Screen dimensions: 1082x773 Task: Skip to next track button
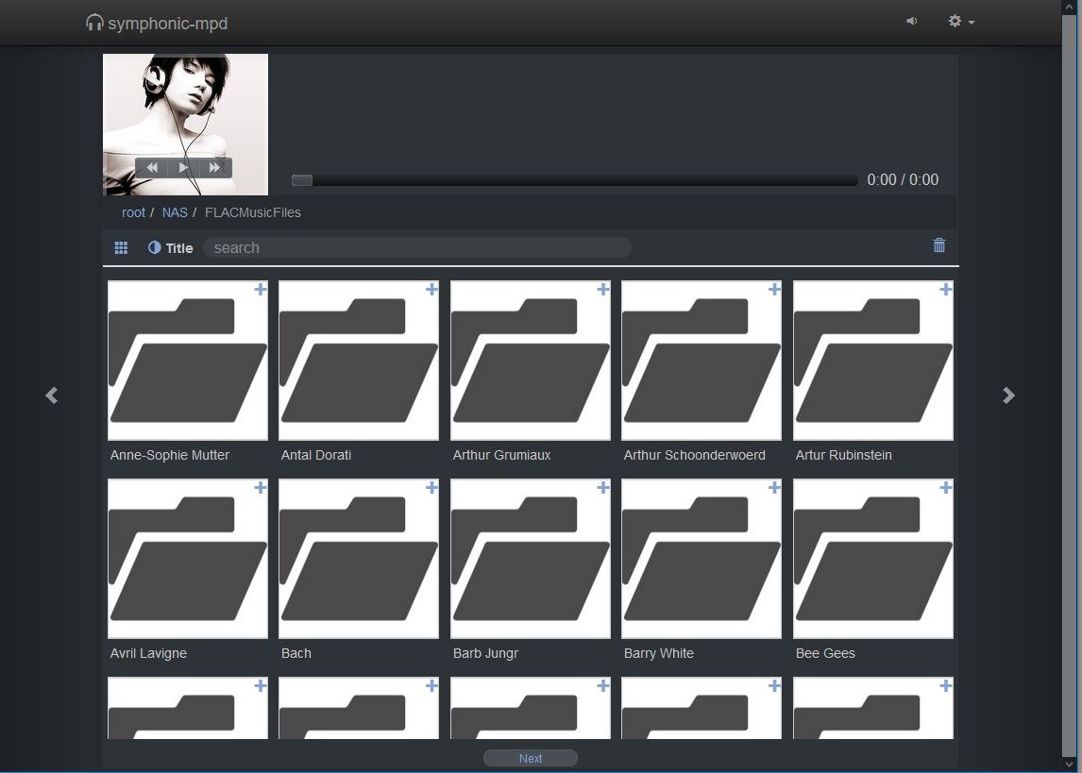215,168
